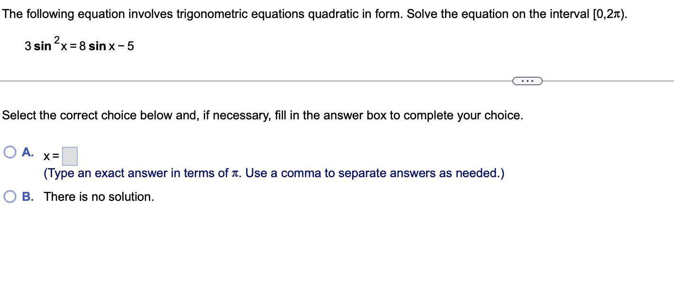This screenshot has height=288, width=674.
Task: Click the horizontal divider line
Action: (256, 81)
